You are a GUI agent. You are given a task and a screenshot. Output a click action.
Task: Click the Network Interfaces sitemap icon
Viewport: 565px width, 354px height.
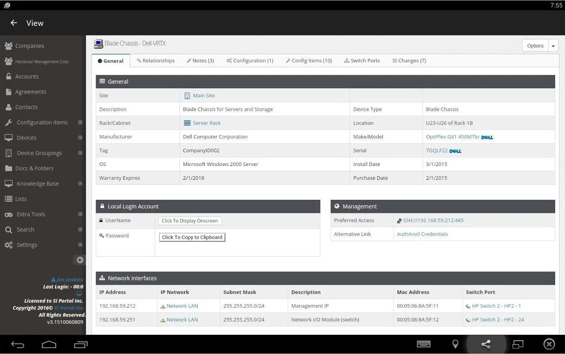(x=102, y=278)
